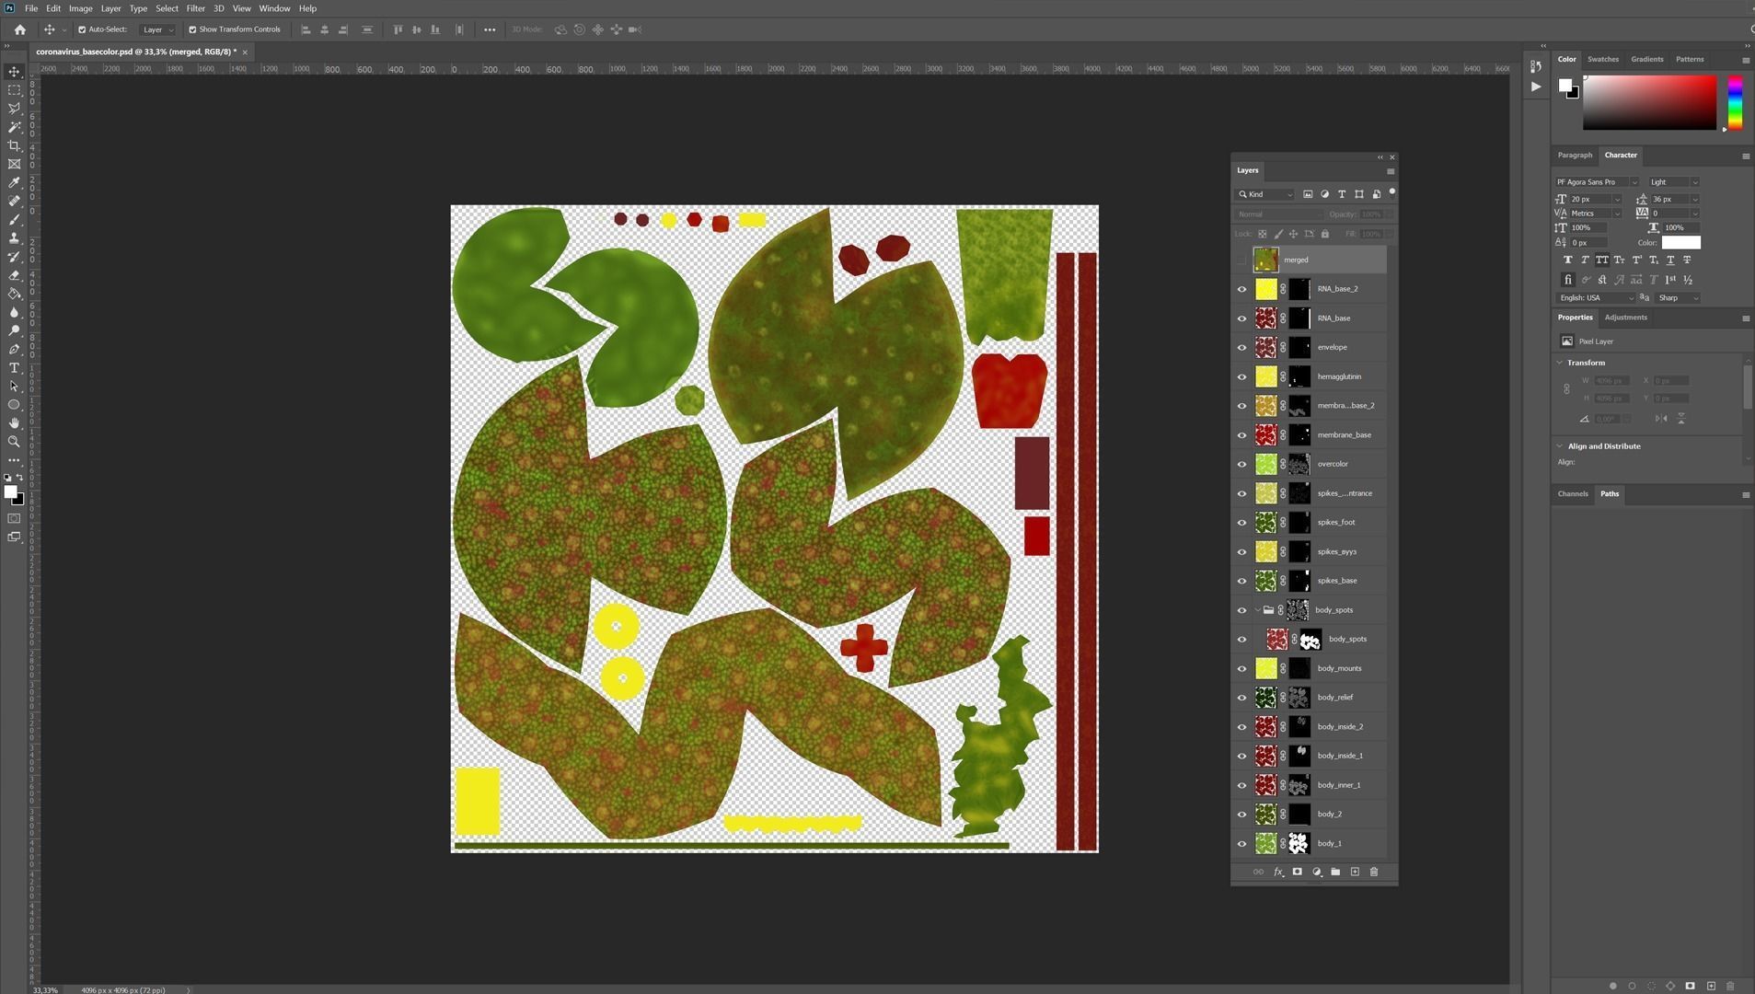Open layer style fx menu
Viewport: 1755px width, 994px height.
[1277, 872]
